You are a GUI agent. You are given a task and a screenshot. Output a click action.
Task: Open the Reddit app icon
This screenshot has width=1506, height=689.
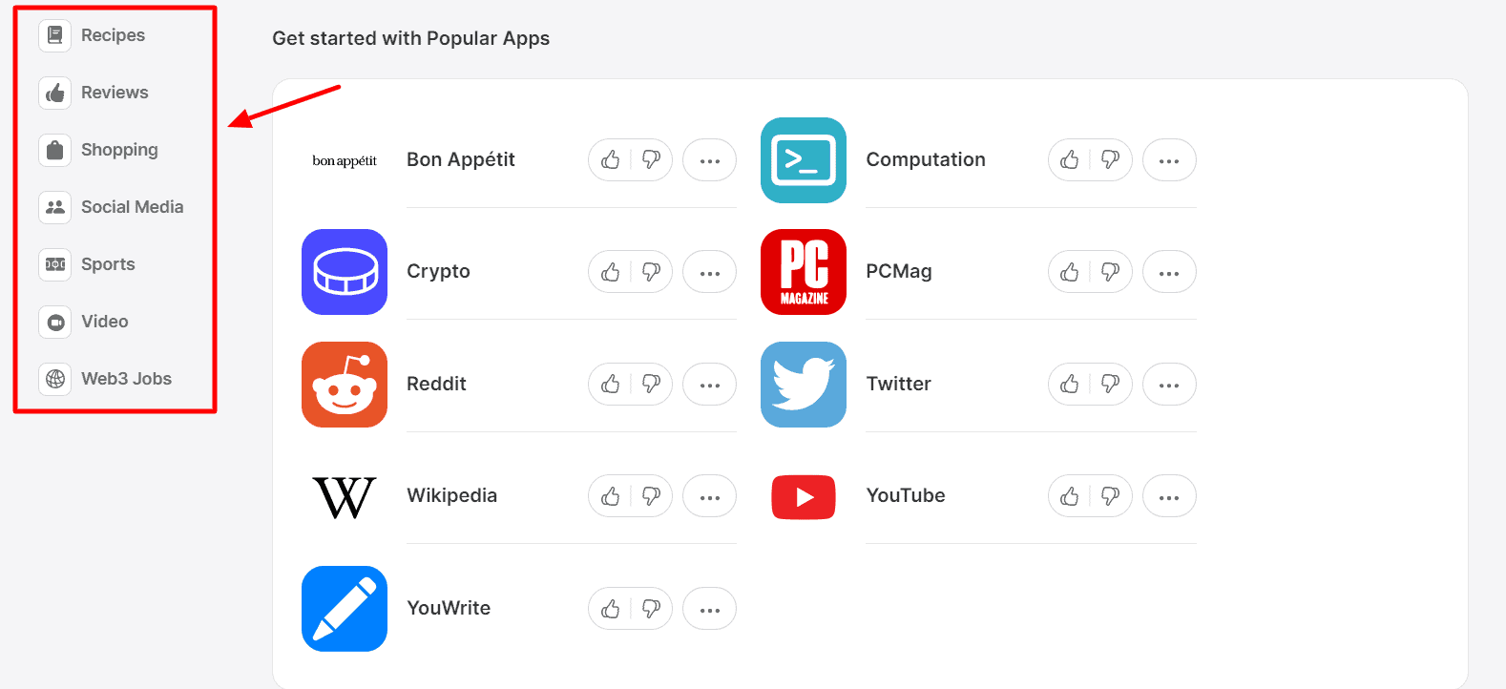coord(345,385)
